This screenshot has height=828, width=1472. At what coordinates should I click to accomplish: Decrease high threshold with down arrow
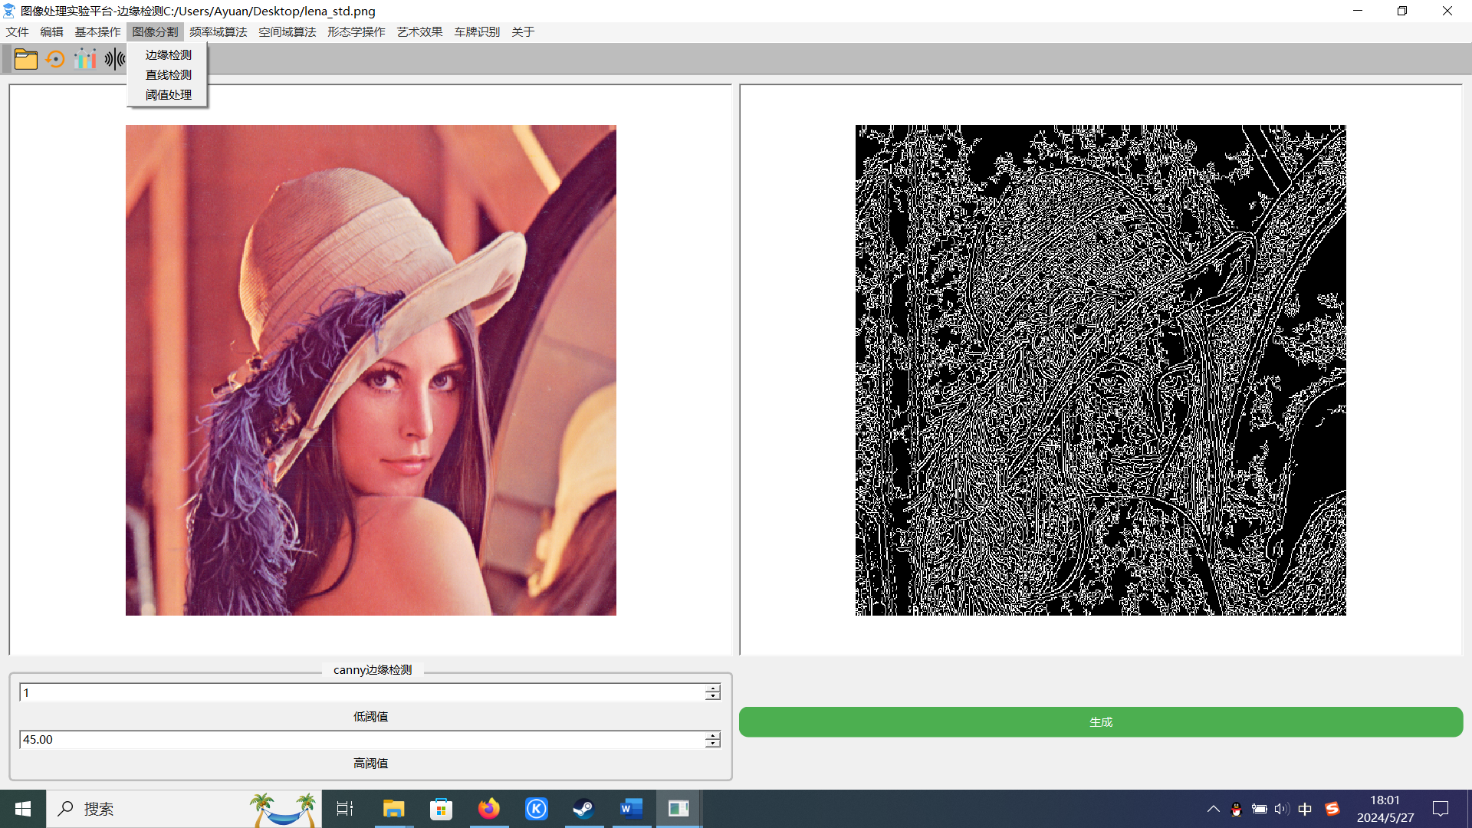[x=713, y=744]
